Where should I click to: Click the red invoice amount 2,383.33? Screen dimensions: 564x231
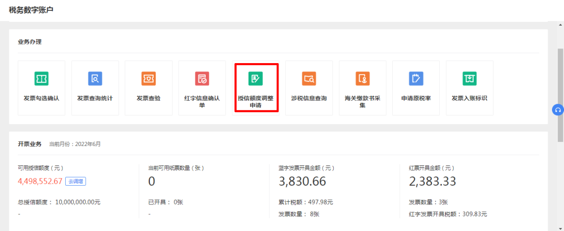point(433,181)
